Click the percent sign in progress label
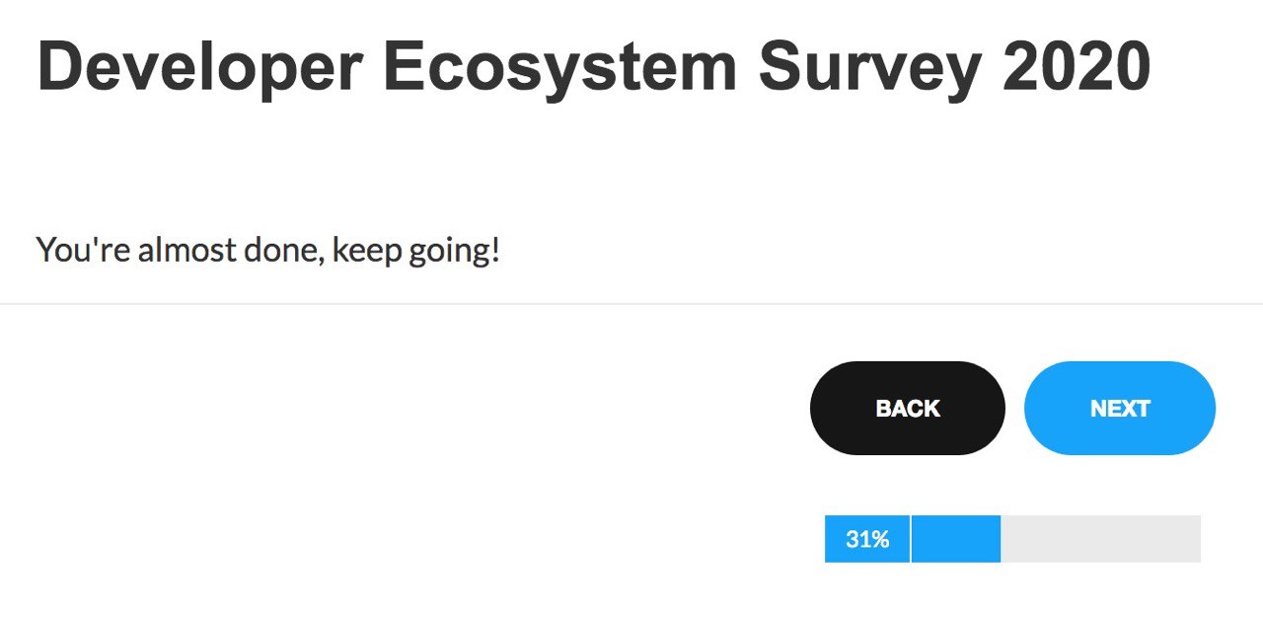1263x617 pixels. [x=881, y=540]
